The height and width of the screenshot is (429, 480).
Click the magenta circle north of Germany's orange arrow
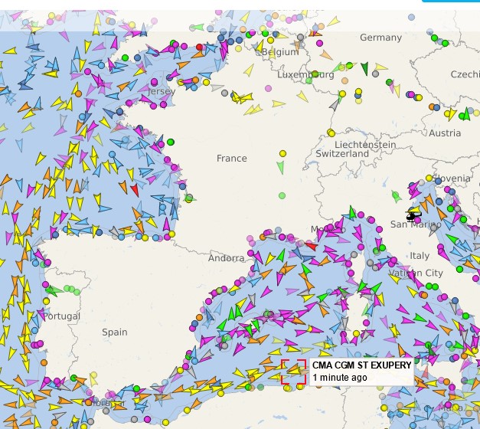click(319, 43)
